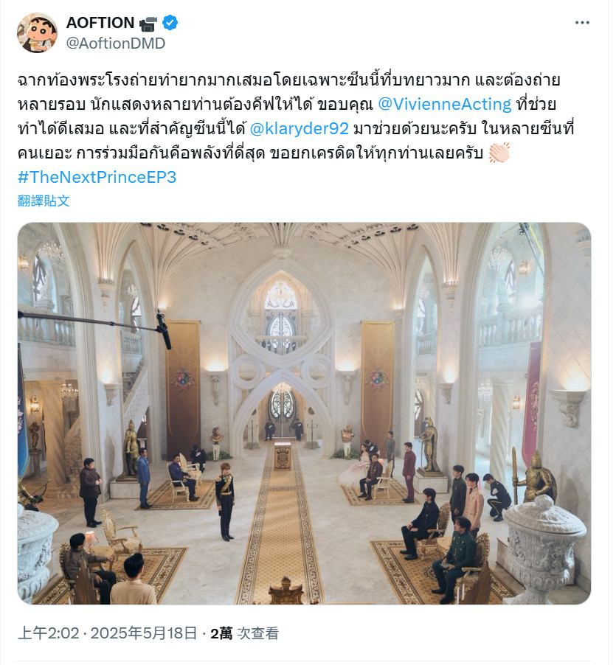Open the @klaryder92 mention
Viewport: 616px width, 665px height.
click(x=299, y=128)
